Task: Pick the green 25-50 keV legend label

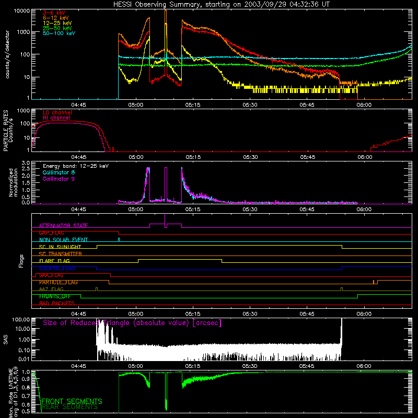Action: pos(57,28)
